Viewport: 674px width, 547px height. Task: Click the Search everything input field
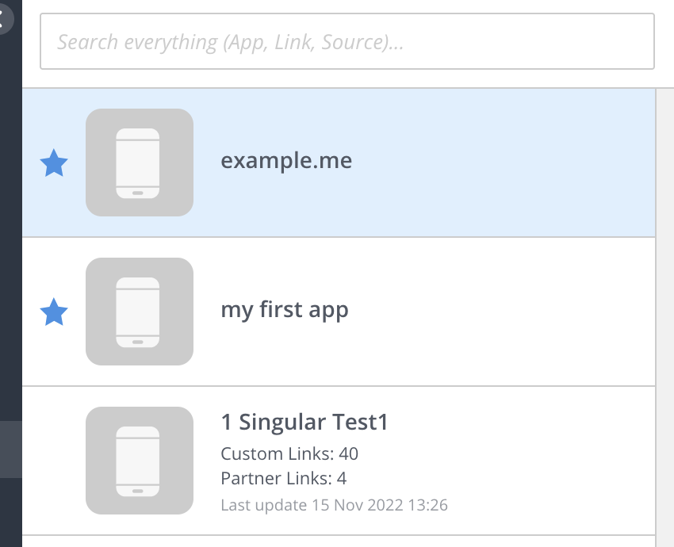tap(347, 41)
